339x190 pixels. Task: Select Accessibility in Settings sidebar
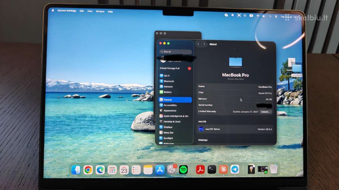[x=175, y=105]
